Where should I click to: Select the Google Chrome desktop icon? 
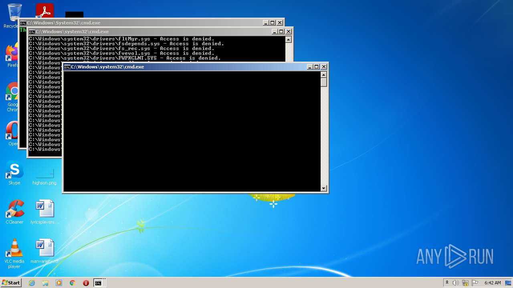pyautogui.click(x=12, y=97)
